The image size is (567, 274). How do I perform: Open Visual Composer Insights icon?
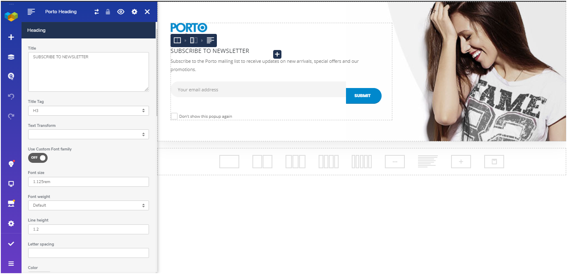[11, 76]
